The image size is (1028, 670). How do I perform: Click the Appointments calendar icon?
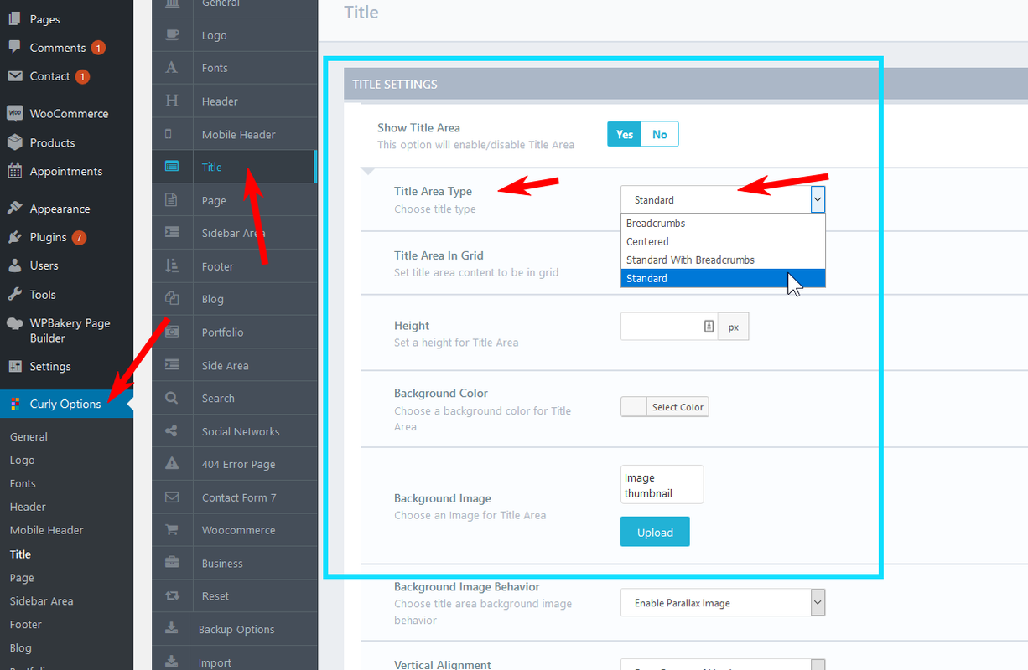pyautogui.click(x=14, y=171)
